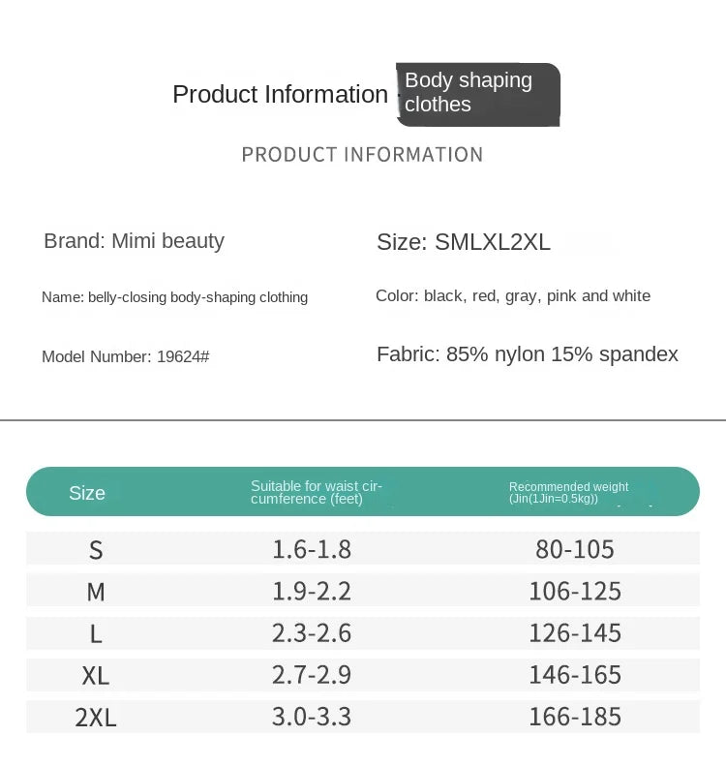Screen dimensions: 726x767
Task: Click the XL size row label
Action: pyautogui.click(x=96, y=676)
